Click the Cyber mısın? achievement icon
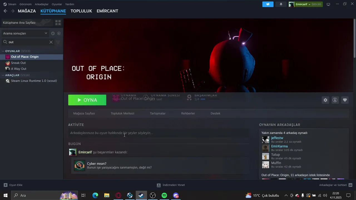 (x=80, y=166)
